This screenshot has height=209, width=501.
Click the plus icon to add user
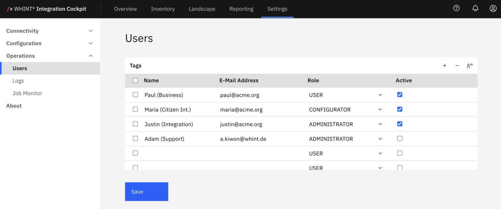[445, 66]
